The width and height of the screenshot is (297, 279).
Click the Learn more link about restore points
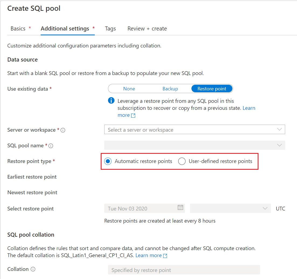point(249,108)
